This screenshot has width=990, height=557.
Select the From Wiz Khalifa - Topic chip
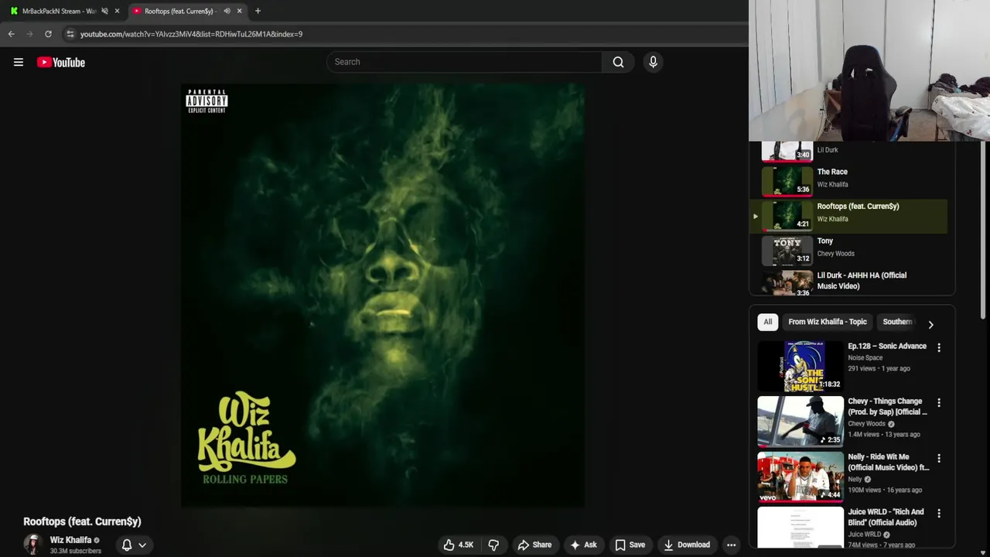pos(828,322)
